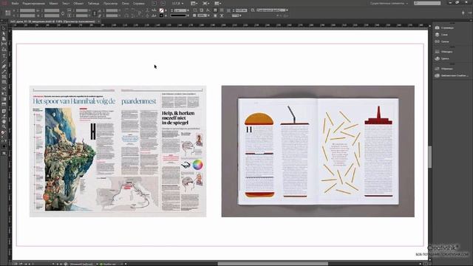473x266 pixels.
Task: Open the Справка menu
Action: click(x=139, y=4)
